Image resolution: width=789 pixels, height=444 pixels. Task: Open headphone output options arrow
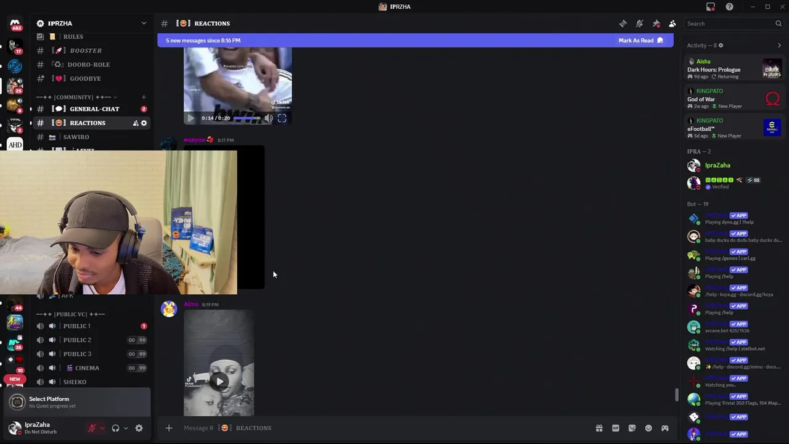click(x=126, y=428)
